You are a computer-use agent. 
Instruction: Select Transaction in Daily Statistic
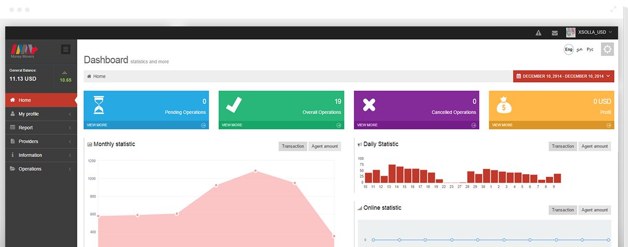[x=563, y=146]
